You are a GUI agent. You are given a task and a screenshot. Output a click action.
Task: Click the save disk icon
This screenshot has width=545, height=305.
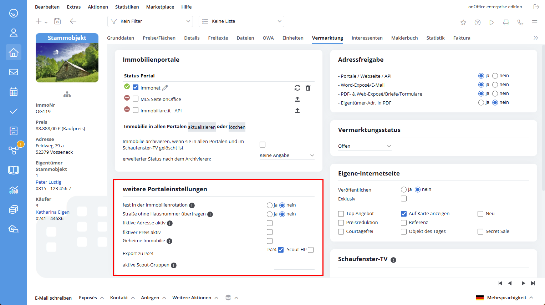[x=57, y=21]
